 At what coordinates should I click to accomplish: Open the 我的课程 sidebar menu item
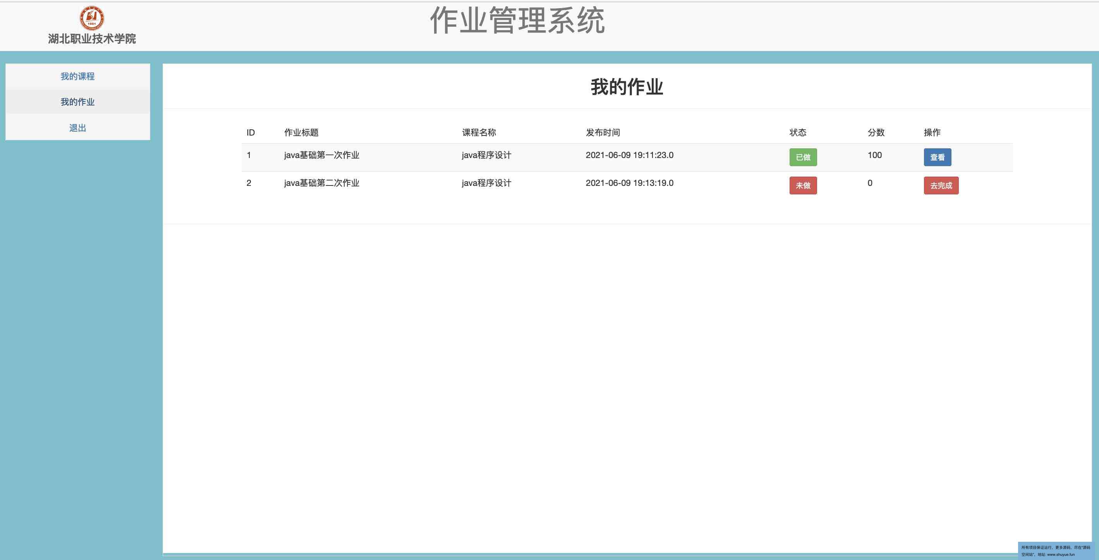coord(78,76)
